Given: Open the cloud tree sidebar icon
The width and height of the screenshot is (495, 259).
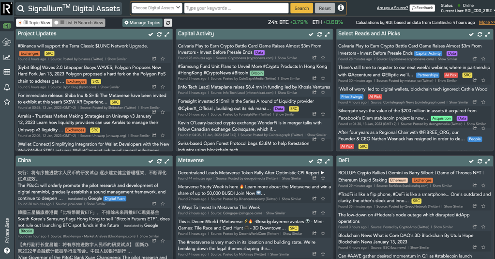Looking at the screenshot, I should (7, 42).
